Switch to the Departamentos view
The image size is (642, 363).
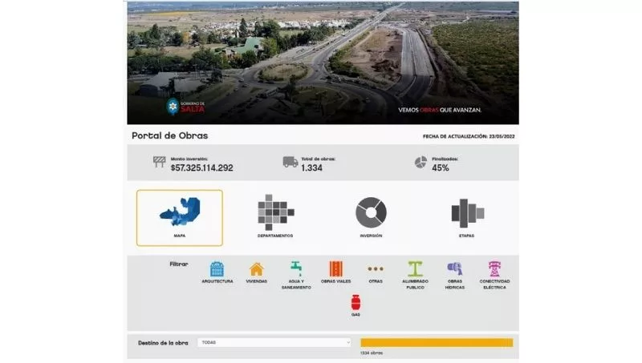[x=275, y=212]
